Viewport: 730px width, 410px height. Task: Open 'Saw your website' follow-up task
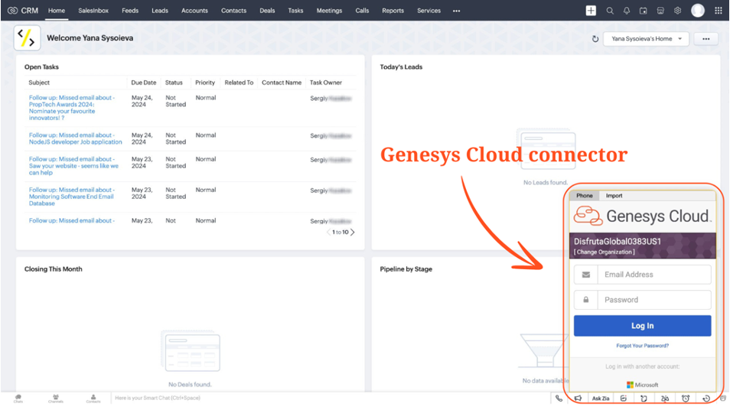(x=73, y=166)
